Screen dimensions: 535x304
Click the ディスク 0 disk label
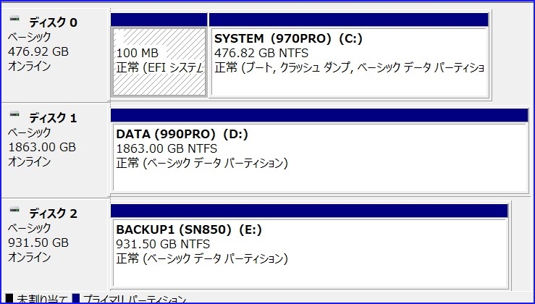(x=53, y=22)
